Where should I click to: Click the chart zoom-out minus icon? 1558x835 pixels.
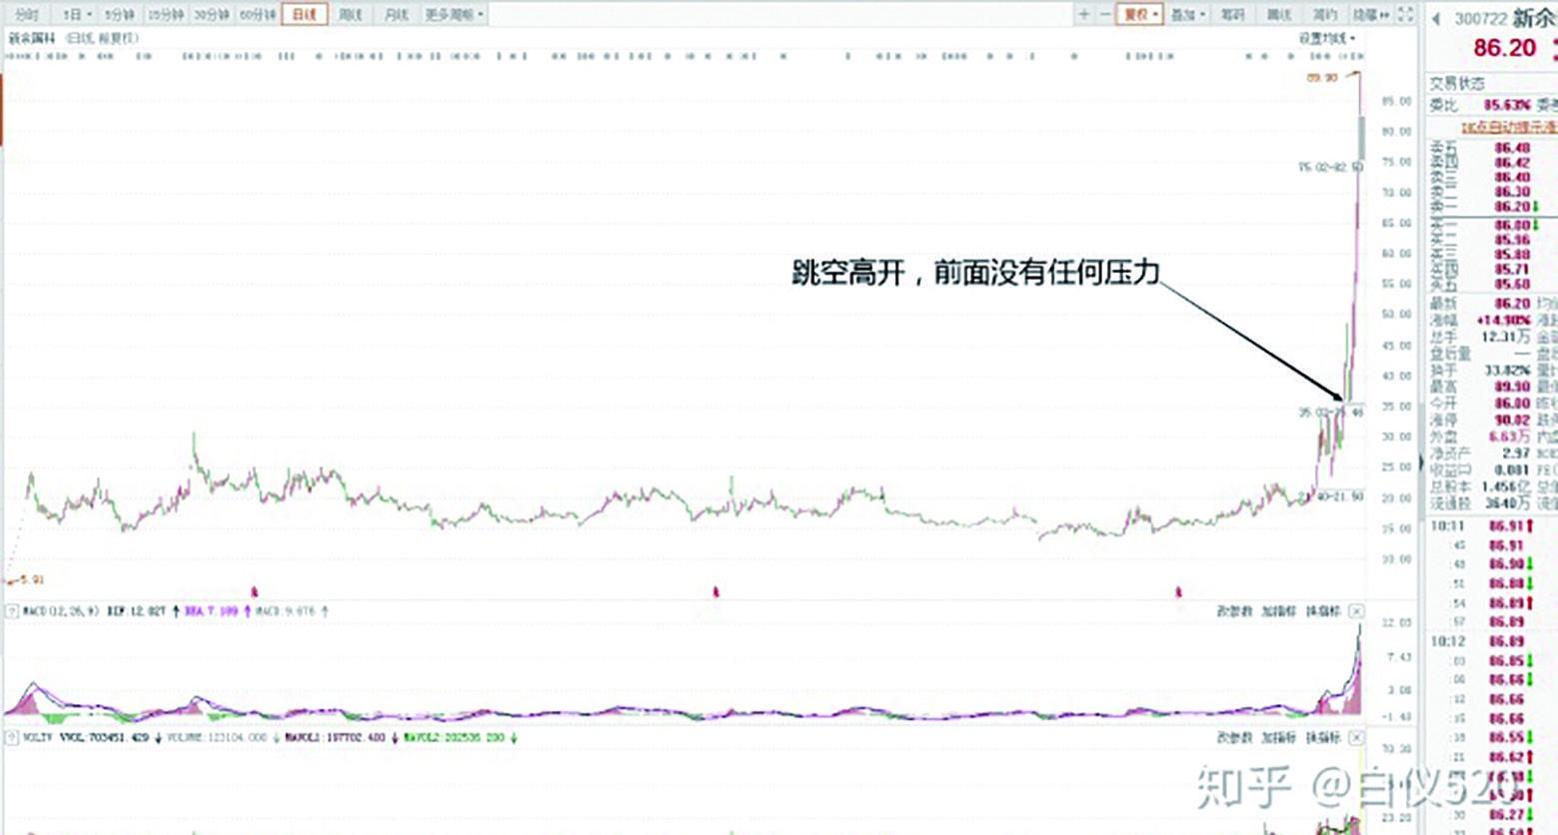click(x=1106, y=14)
